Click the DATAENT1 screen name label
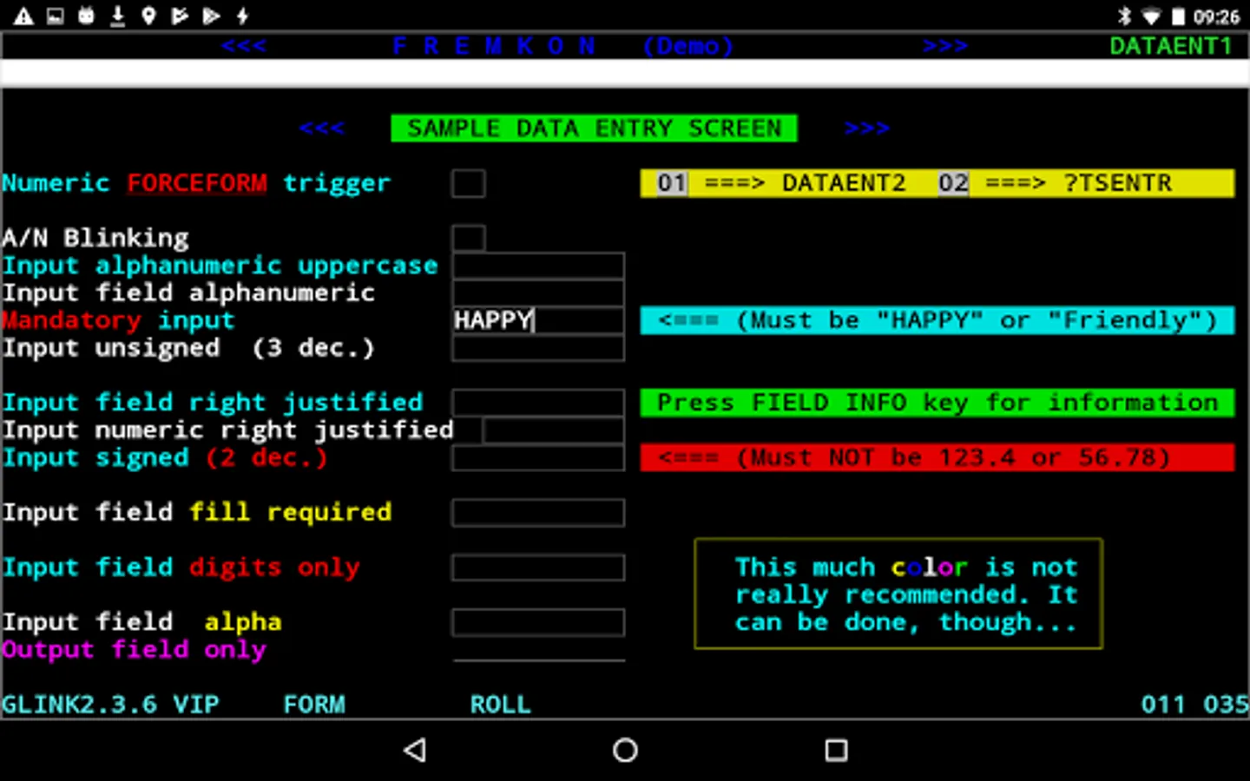Image resolution: width=1250 pixels, height=781 pixels. (1171, 46)
